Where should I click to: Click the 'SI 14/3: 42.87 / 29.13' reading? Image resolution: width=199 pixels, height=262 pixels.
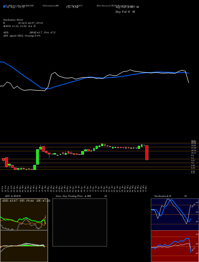click(x=30, y=23)
